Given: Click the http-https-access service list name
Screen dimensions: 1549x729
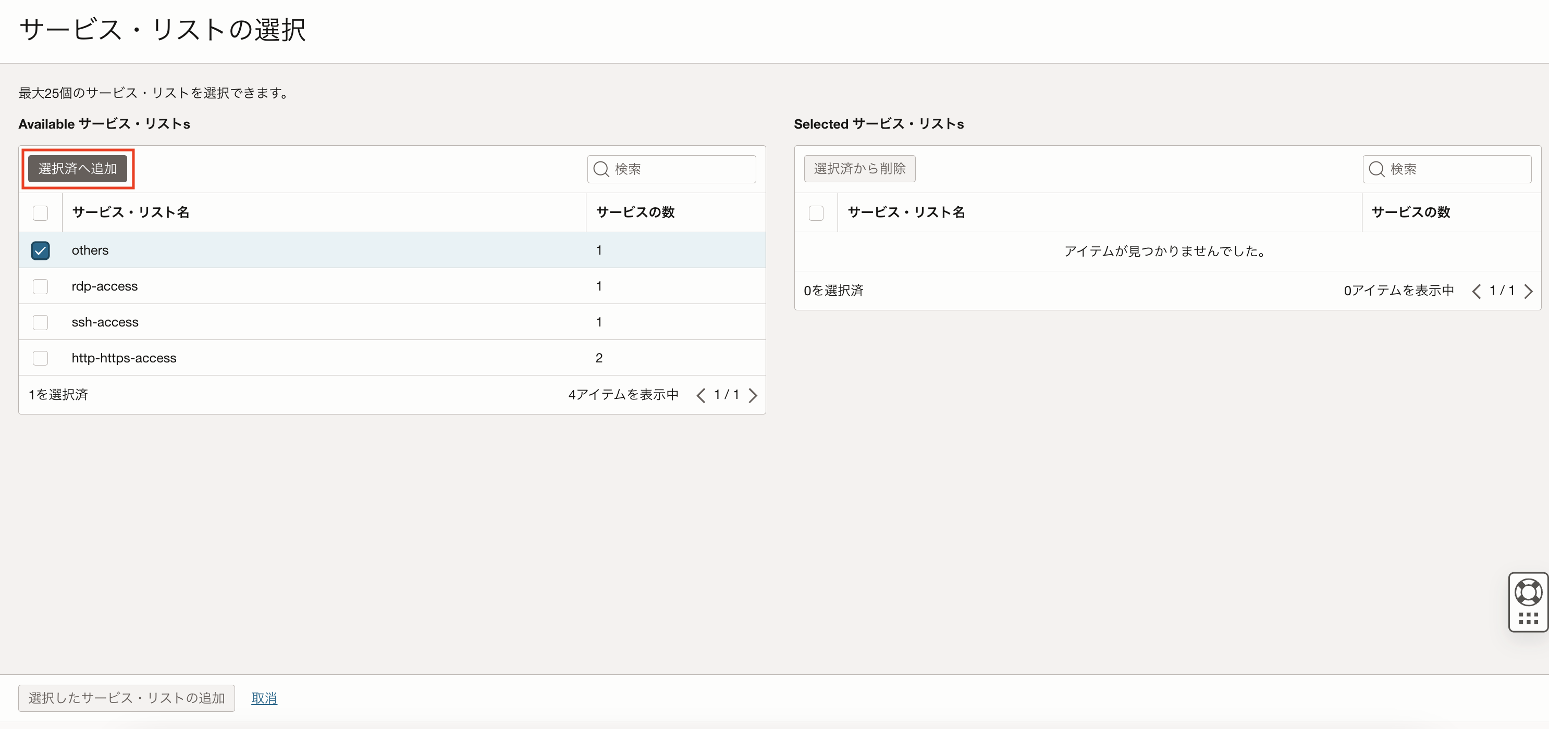Looking at the screenshot, I should [124, 358].
